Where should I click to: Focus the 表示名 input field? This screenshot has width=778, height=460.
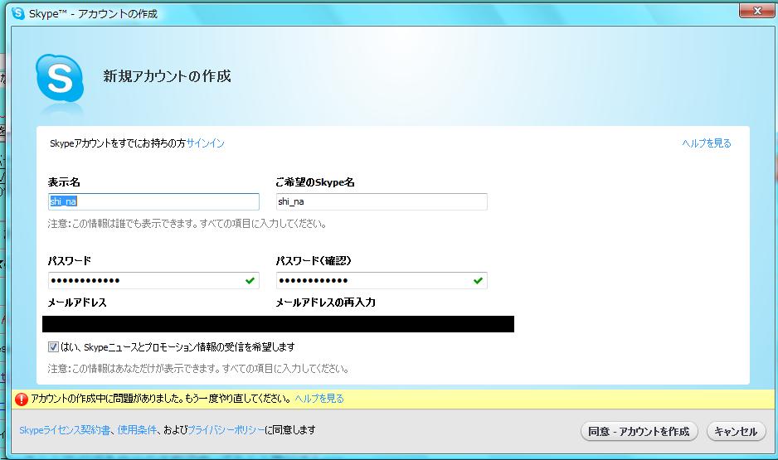[x=153, y=201]
